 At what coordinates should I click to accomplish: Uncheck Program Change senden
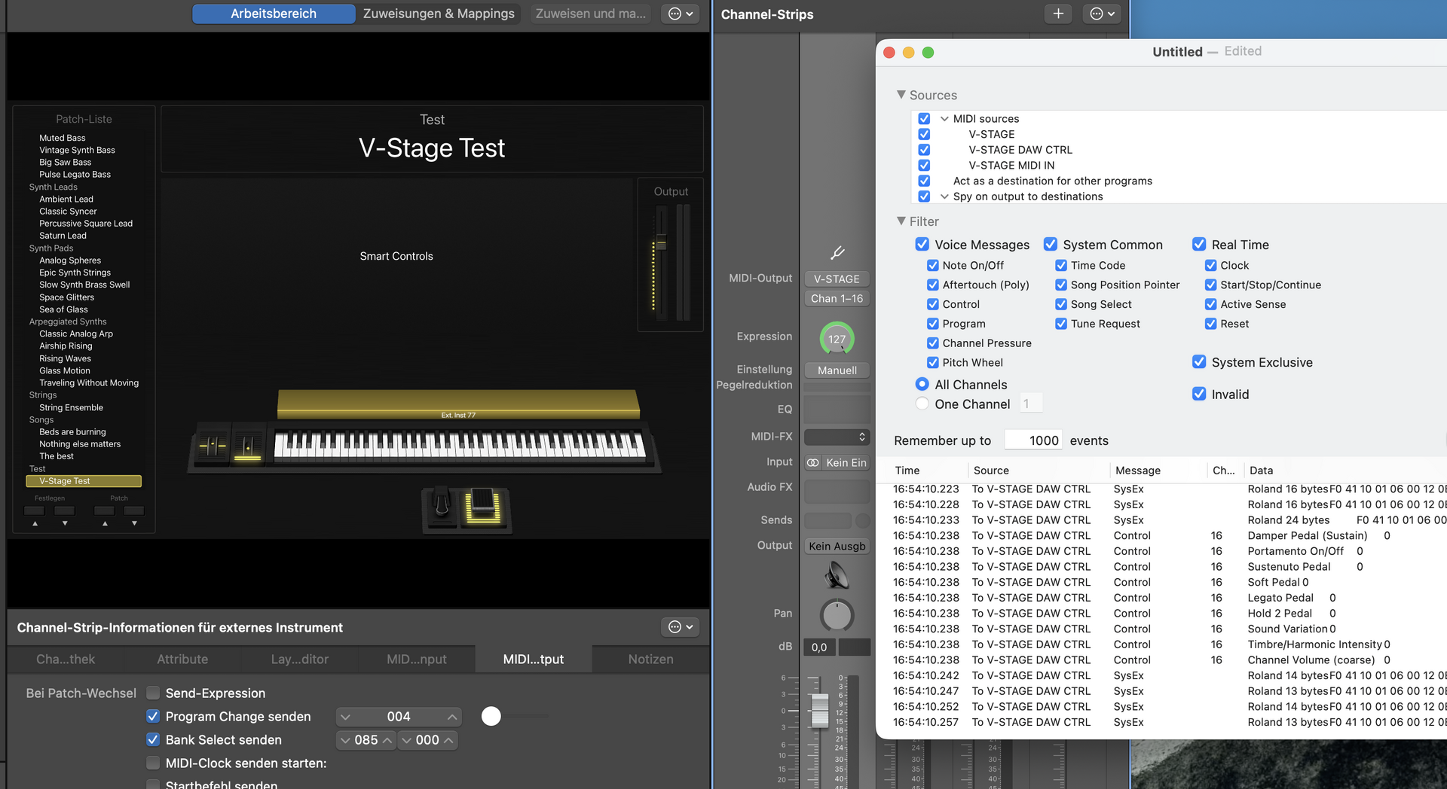tap(153, 717)
